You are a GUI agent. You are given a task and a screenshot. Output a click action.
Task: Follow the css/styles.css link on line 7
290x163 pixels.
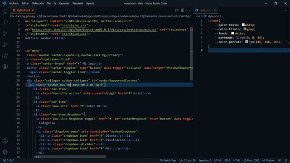click(x=74, y=25)
